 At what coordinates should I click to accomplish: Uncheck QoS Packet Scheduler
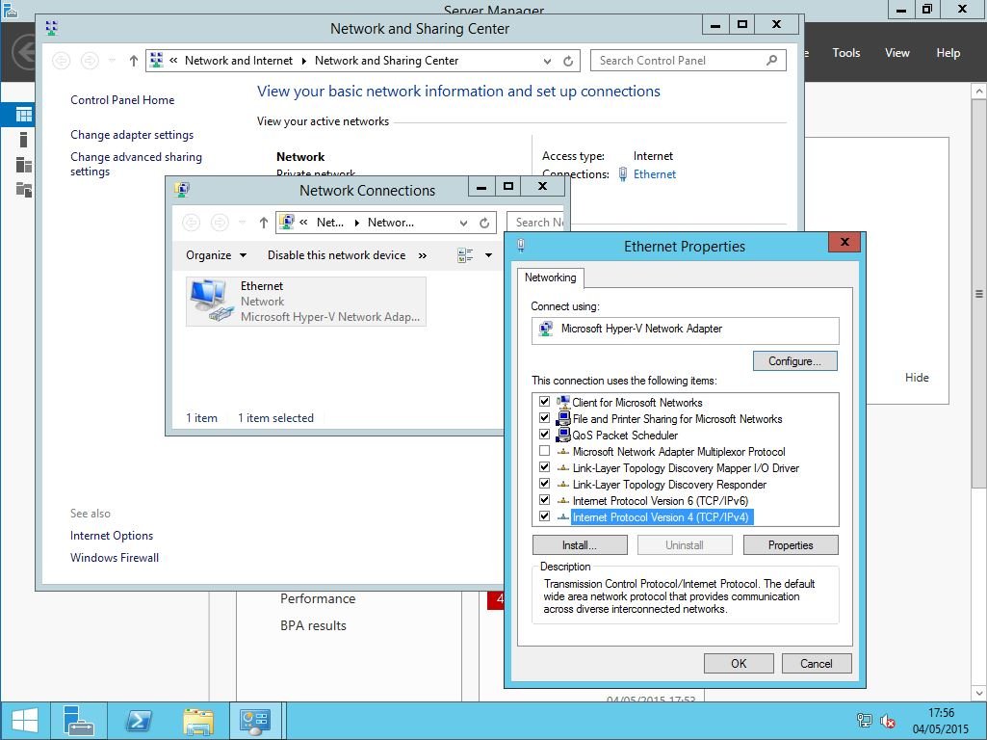coord(544,435)
